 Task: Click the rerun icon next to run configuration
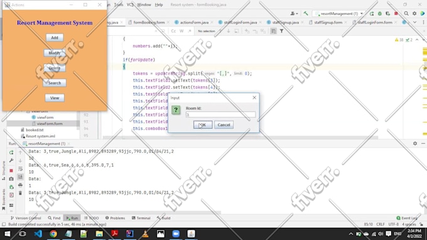(372, 14)
